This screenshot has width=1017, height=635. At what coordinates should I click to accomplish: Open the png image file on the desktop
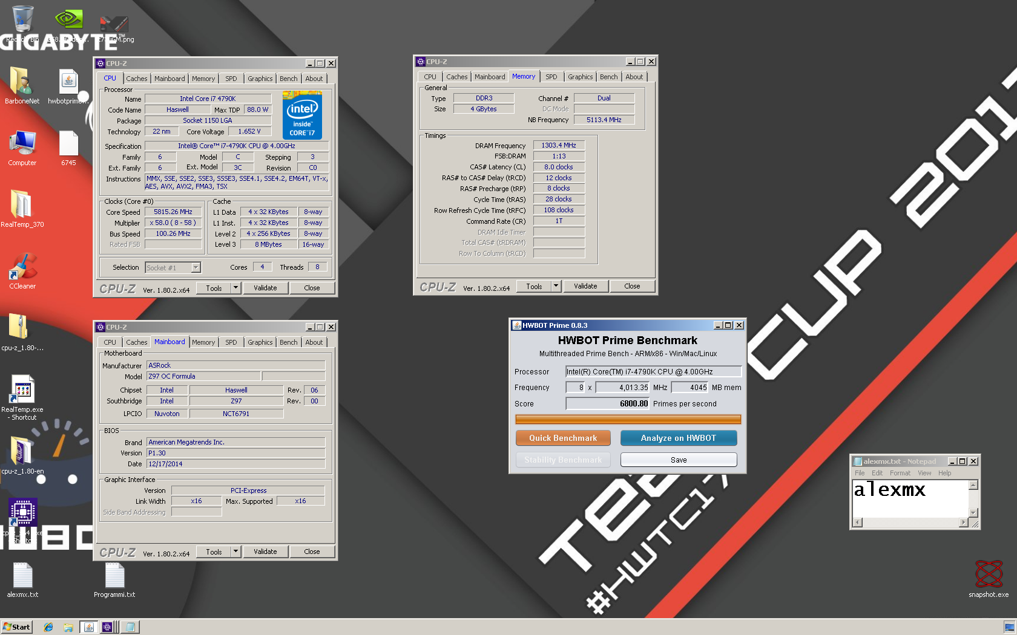[x=114, y=23]
